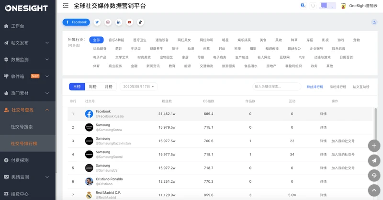Image resolution: width=383 pixels, height=200 pixels.
Task: Open the 2020年05月17日 date dropdown
Action: (x=138, y=87)
